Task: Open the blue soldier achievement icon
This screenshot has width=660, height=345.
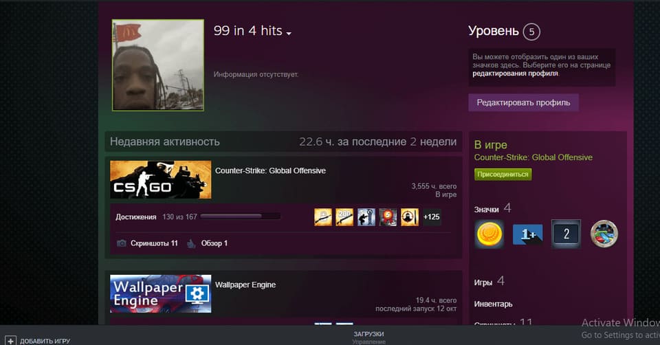Action: coord(366,217)
